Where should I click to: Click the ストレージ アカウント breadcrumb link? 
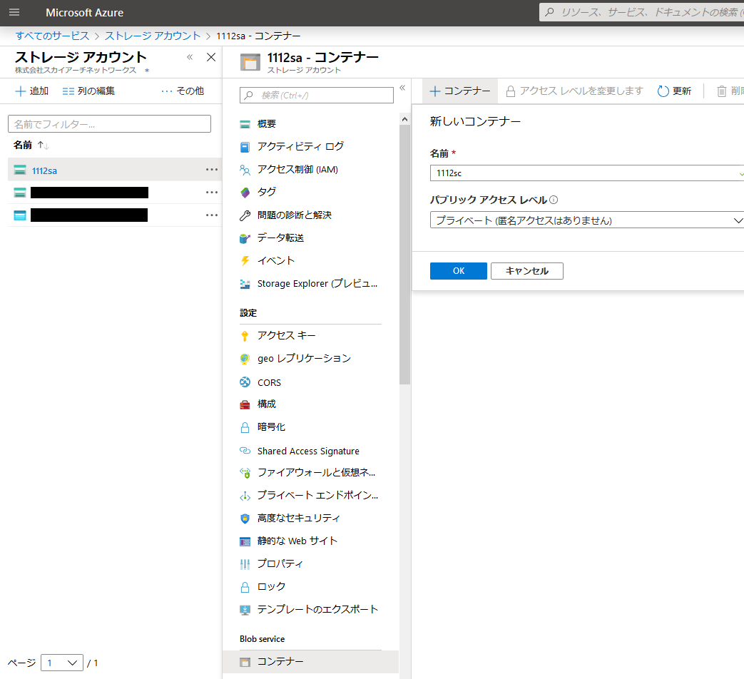153,36
